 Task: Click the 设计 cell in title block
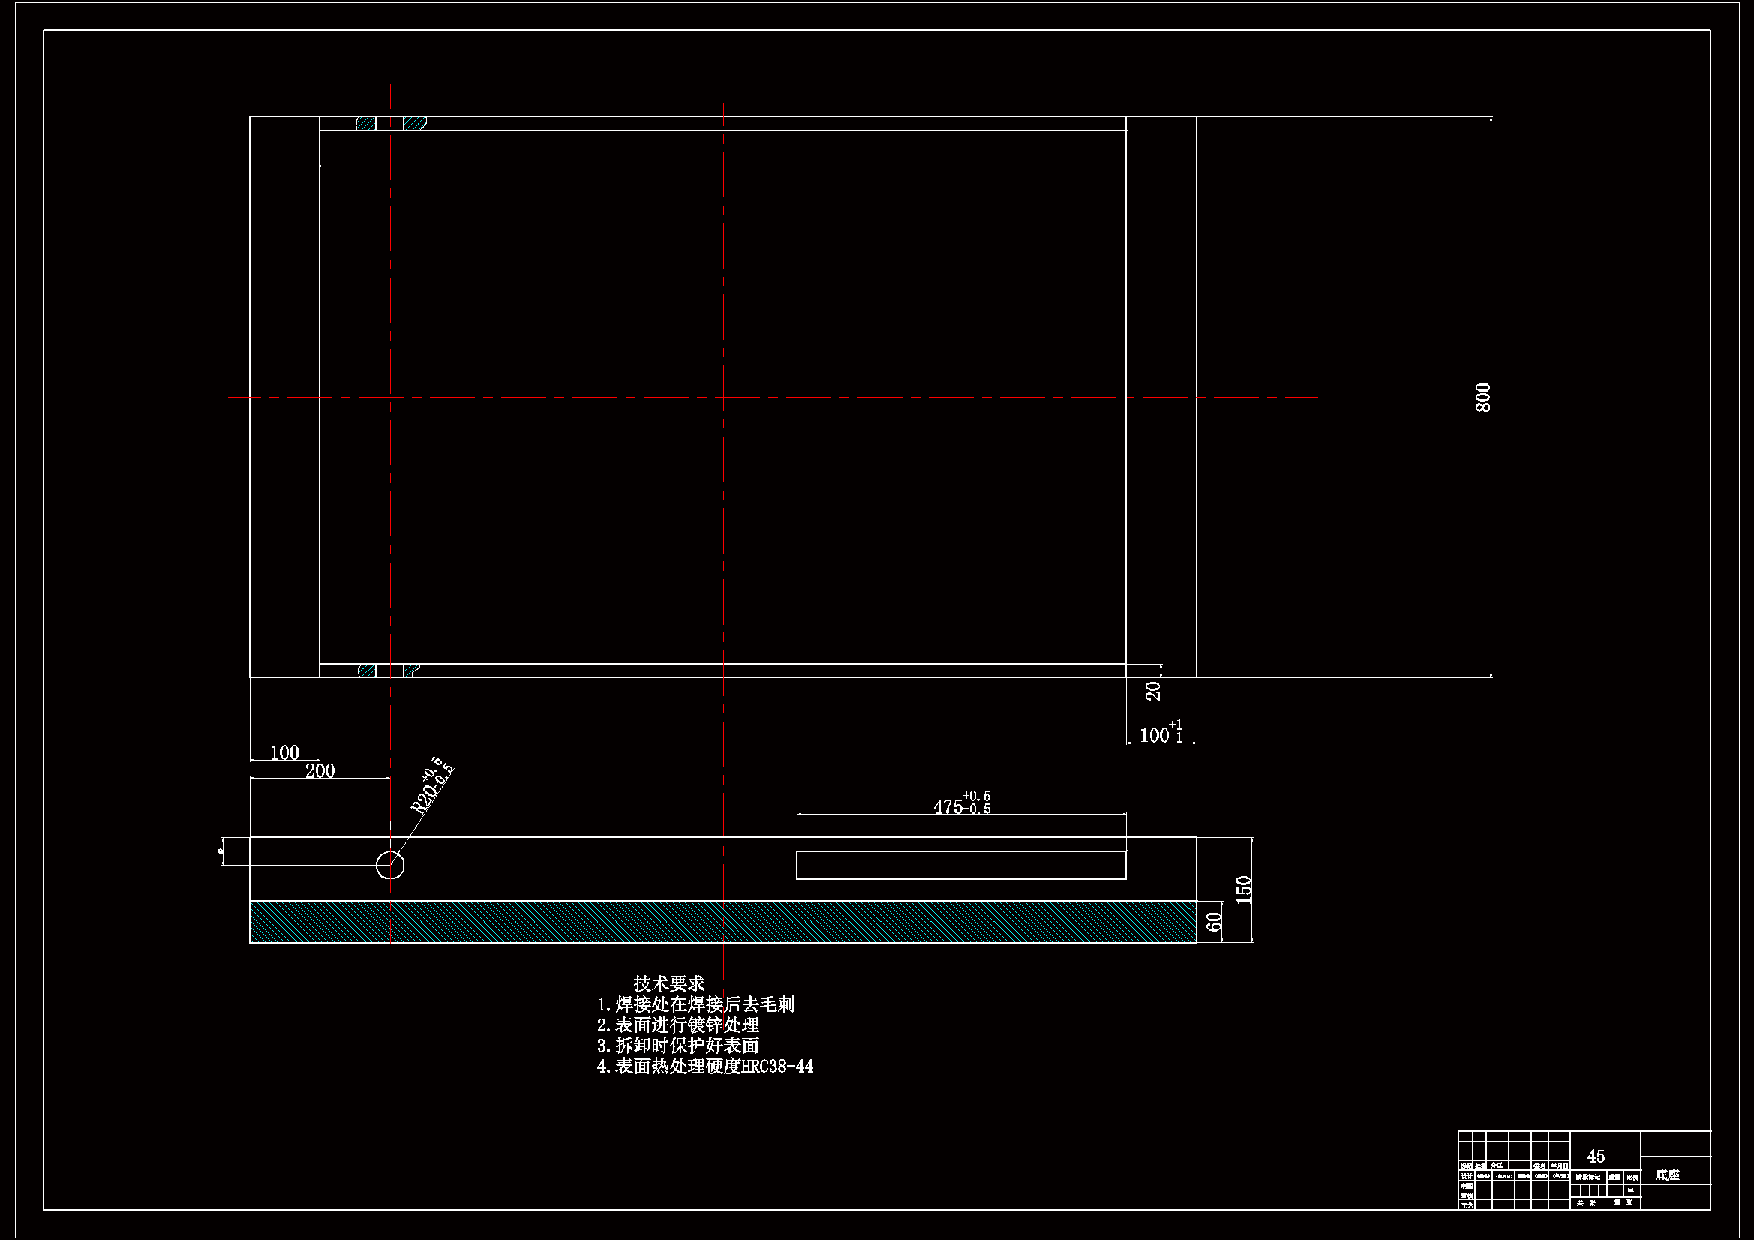(x=1466, y=1176)
